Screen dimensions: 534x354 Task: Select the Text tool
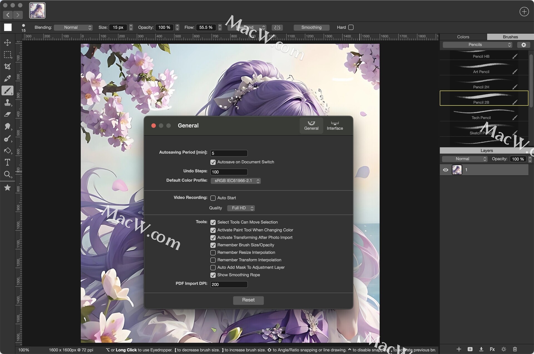click(8, 162)
